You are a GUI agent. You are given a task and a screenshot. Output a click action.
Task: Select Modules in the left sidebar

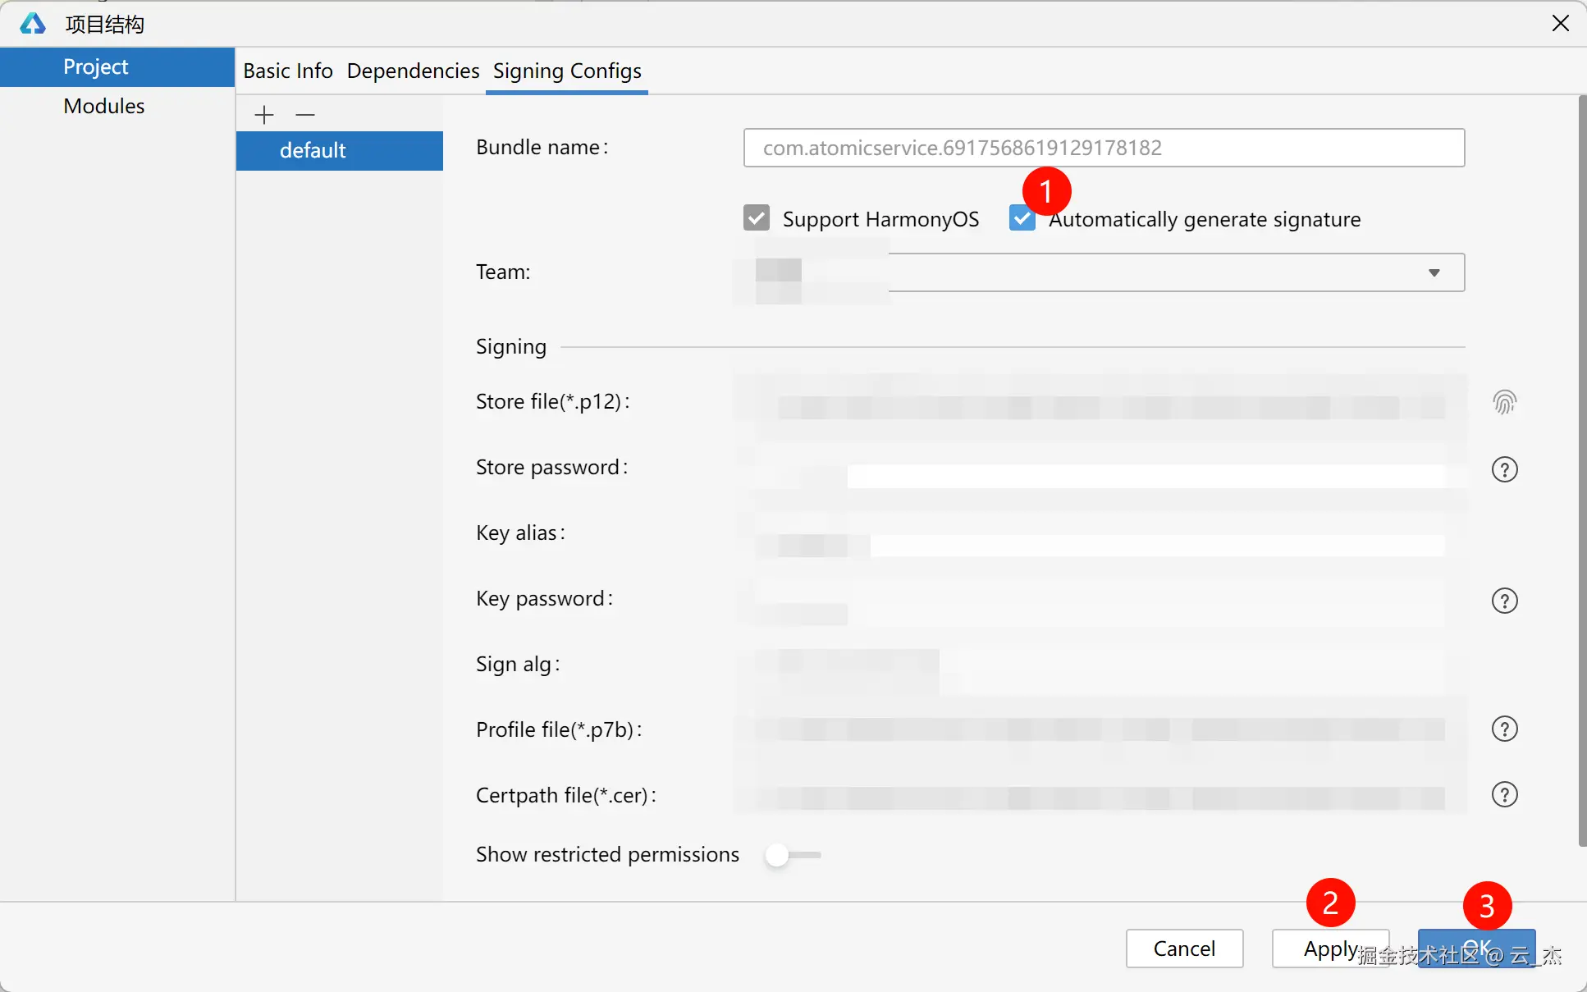[104, 106]
